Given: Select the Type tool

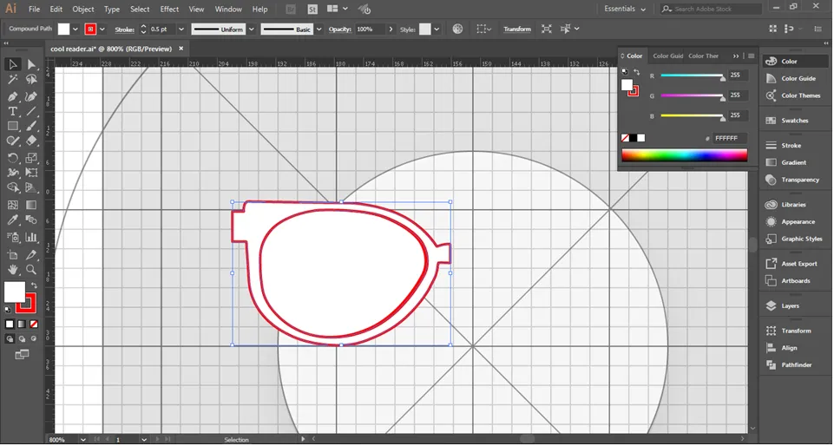Looking at the screenshot, I should pos(13,111).
